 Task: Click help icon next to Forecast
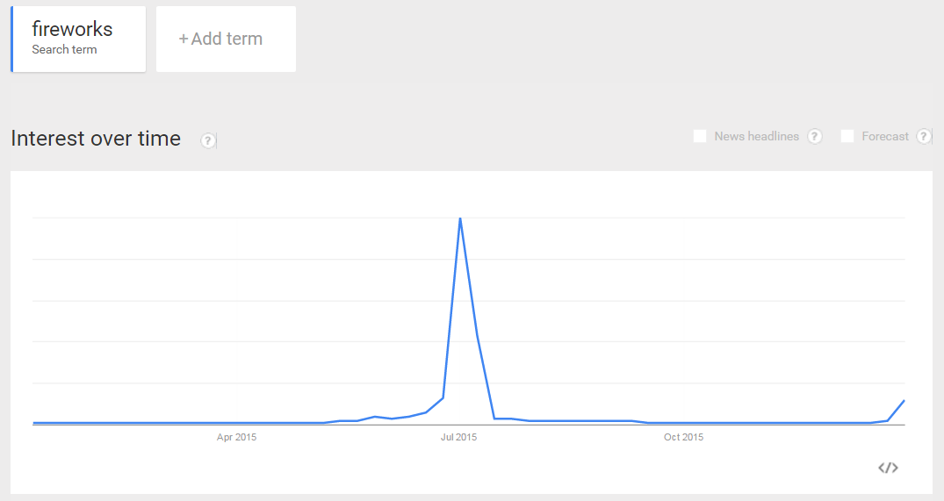tap(924, 136)
